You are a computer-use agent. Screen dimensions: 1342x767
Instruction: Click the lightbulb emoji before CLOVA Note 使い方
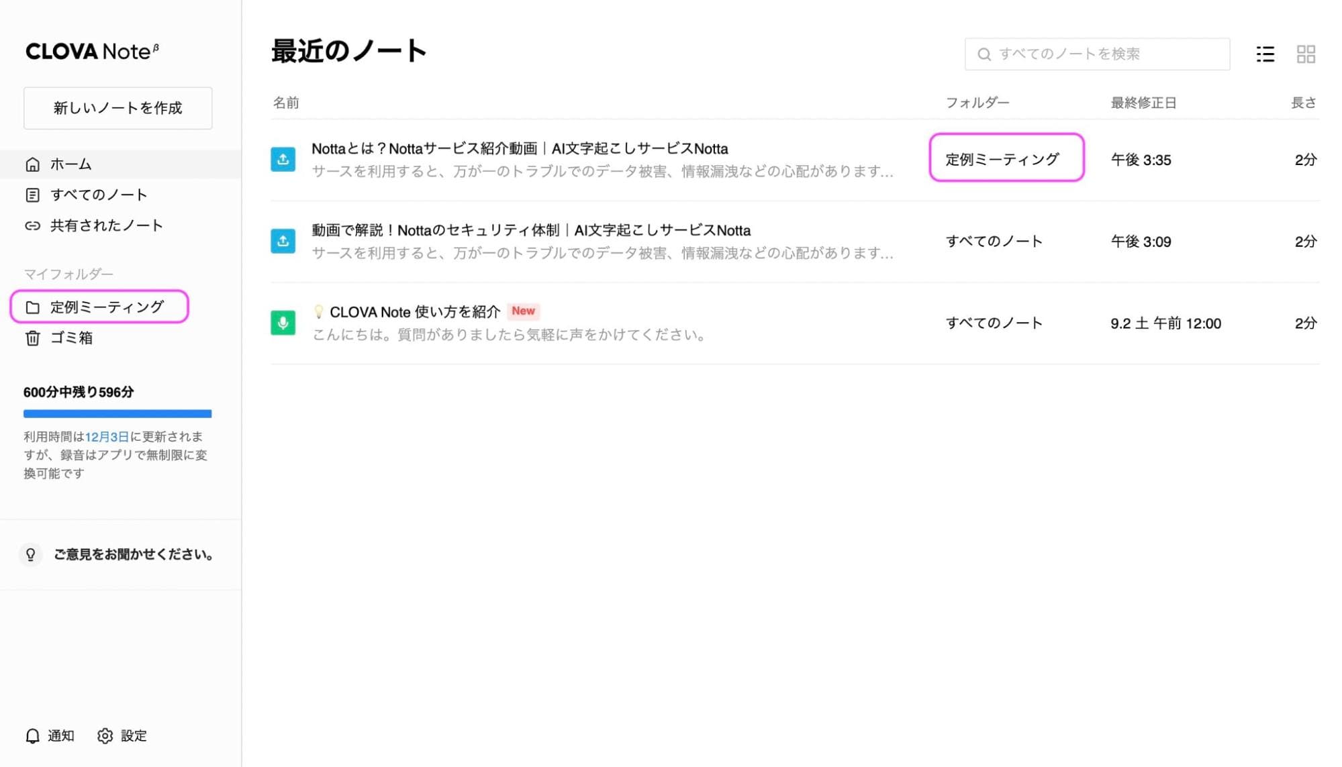pos(319,312)
